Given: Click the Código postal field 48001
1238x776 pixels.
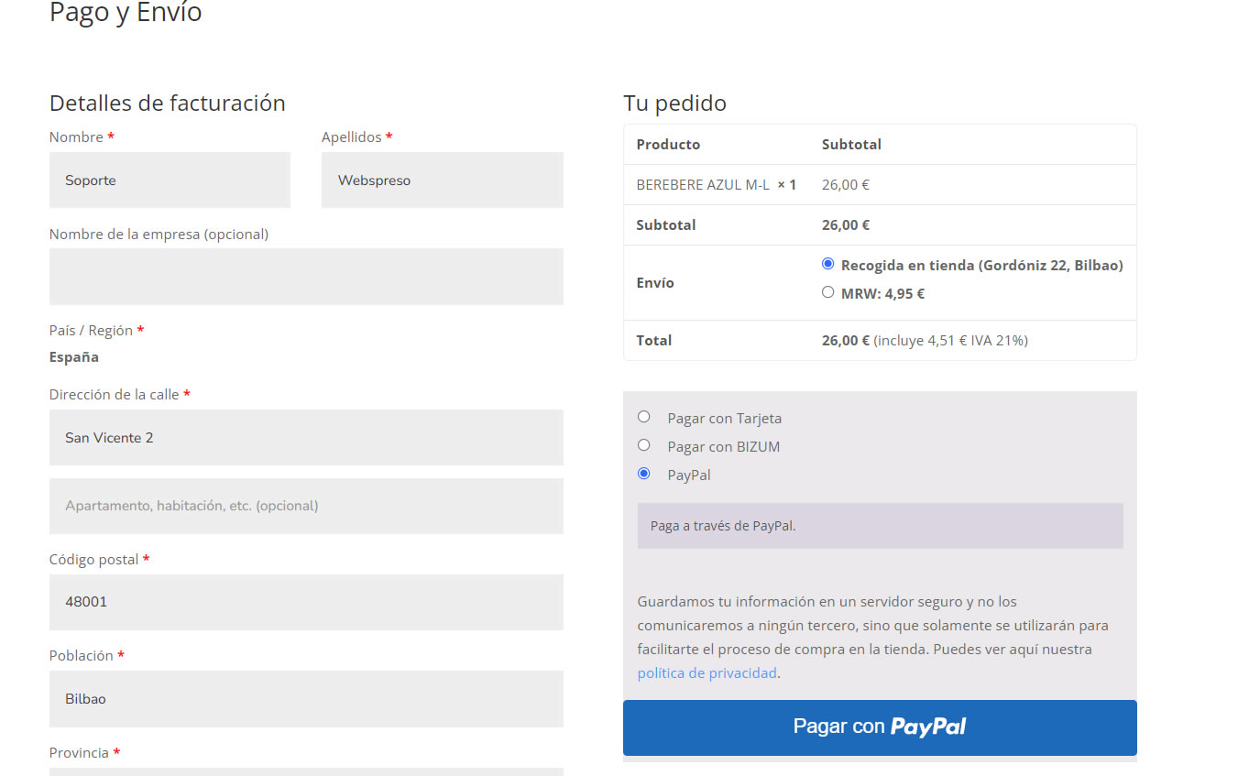Looking at the screenshot, I should pos(306,602).
